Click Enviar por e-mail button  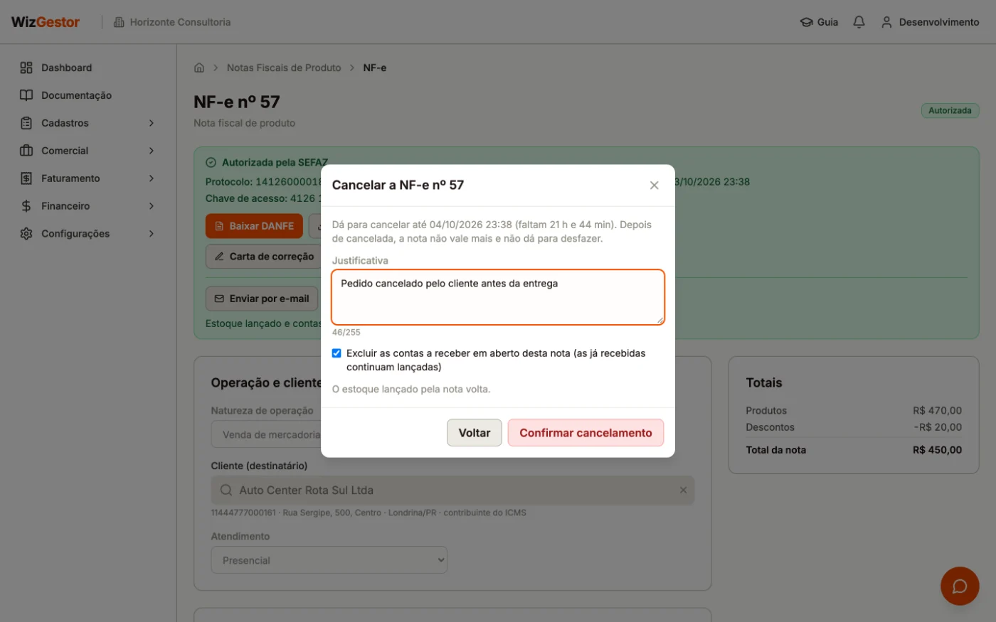[262, 299]
